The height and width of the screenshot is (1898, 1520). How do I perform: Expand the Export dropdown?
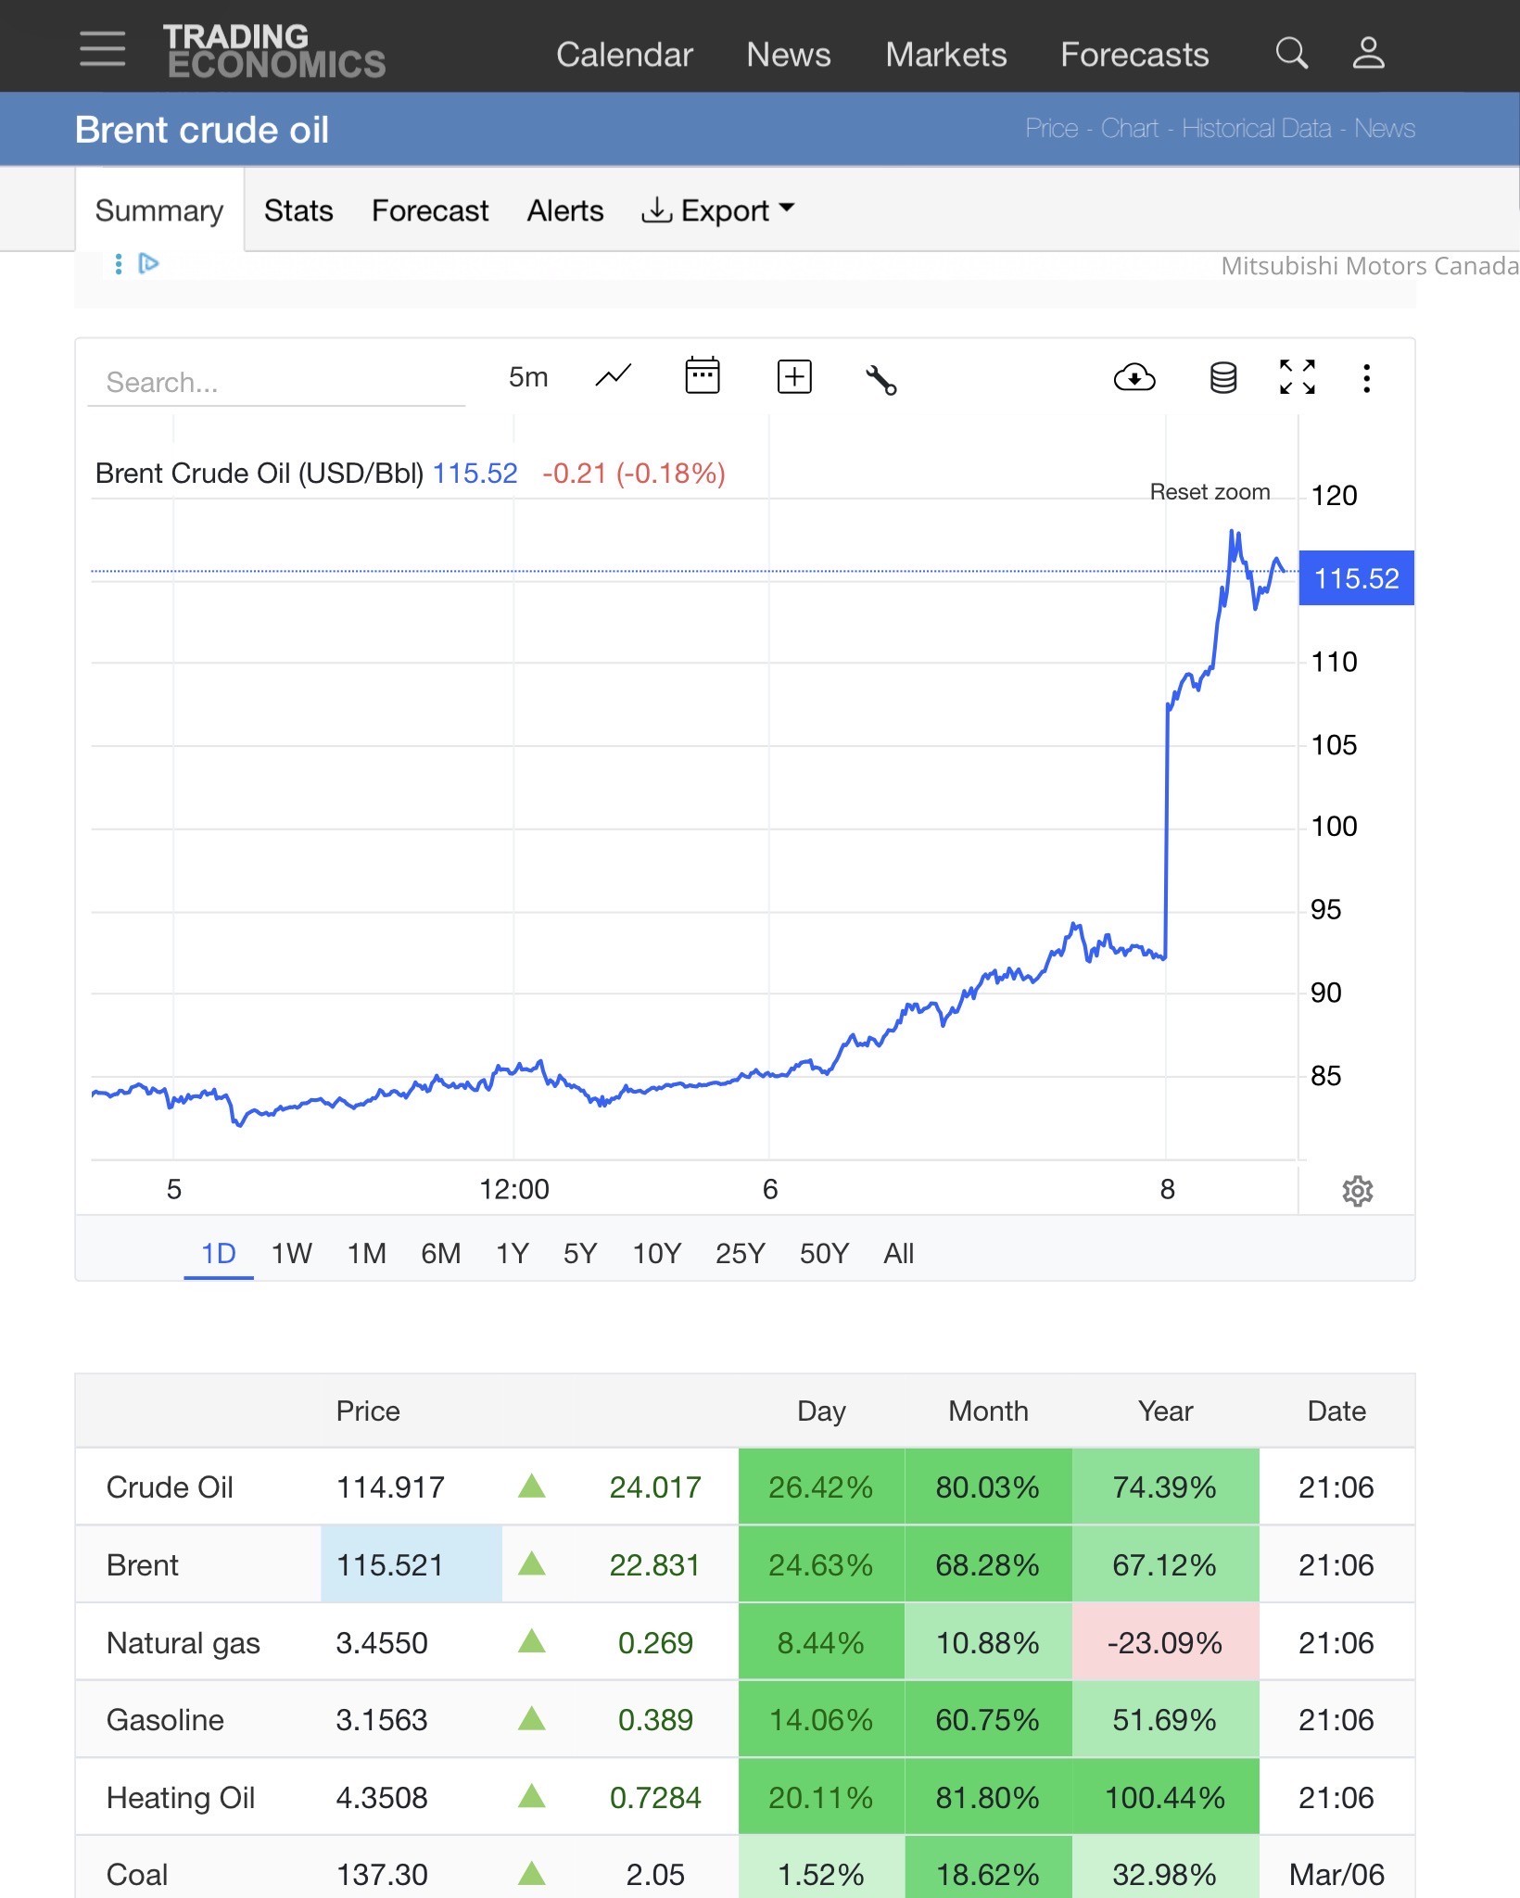pyautogui.click(x=718, y=211)
